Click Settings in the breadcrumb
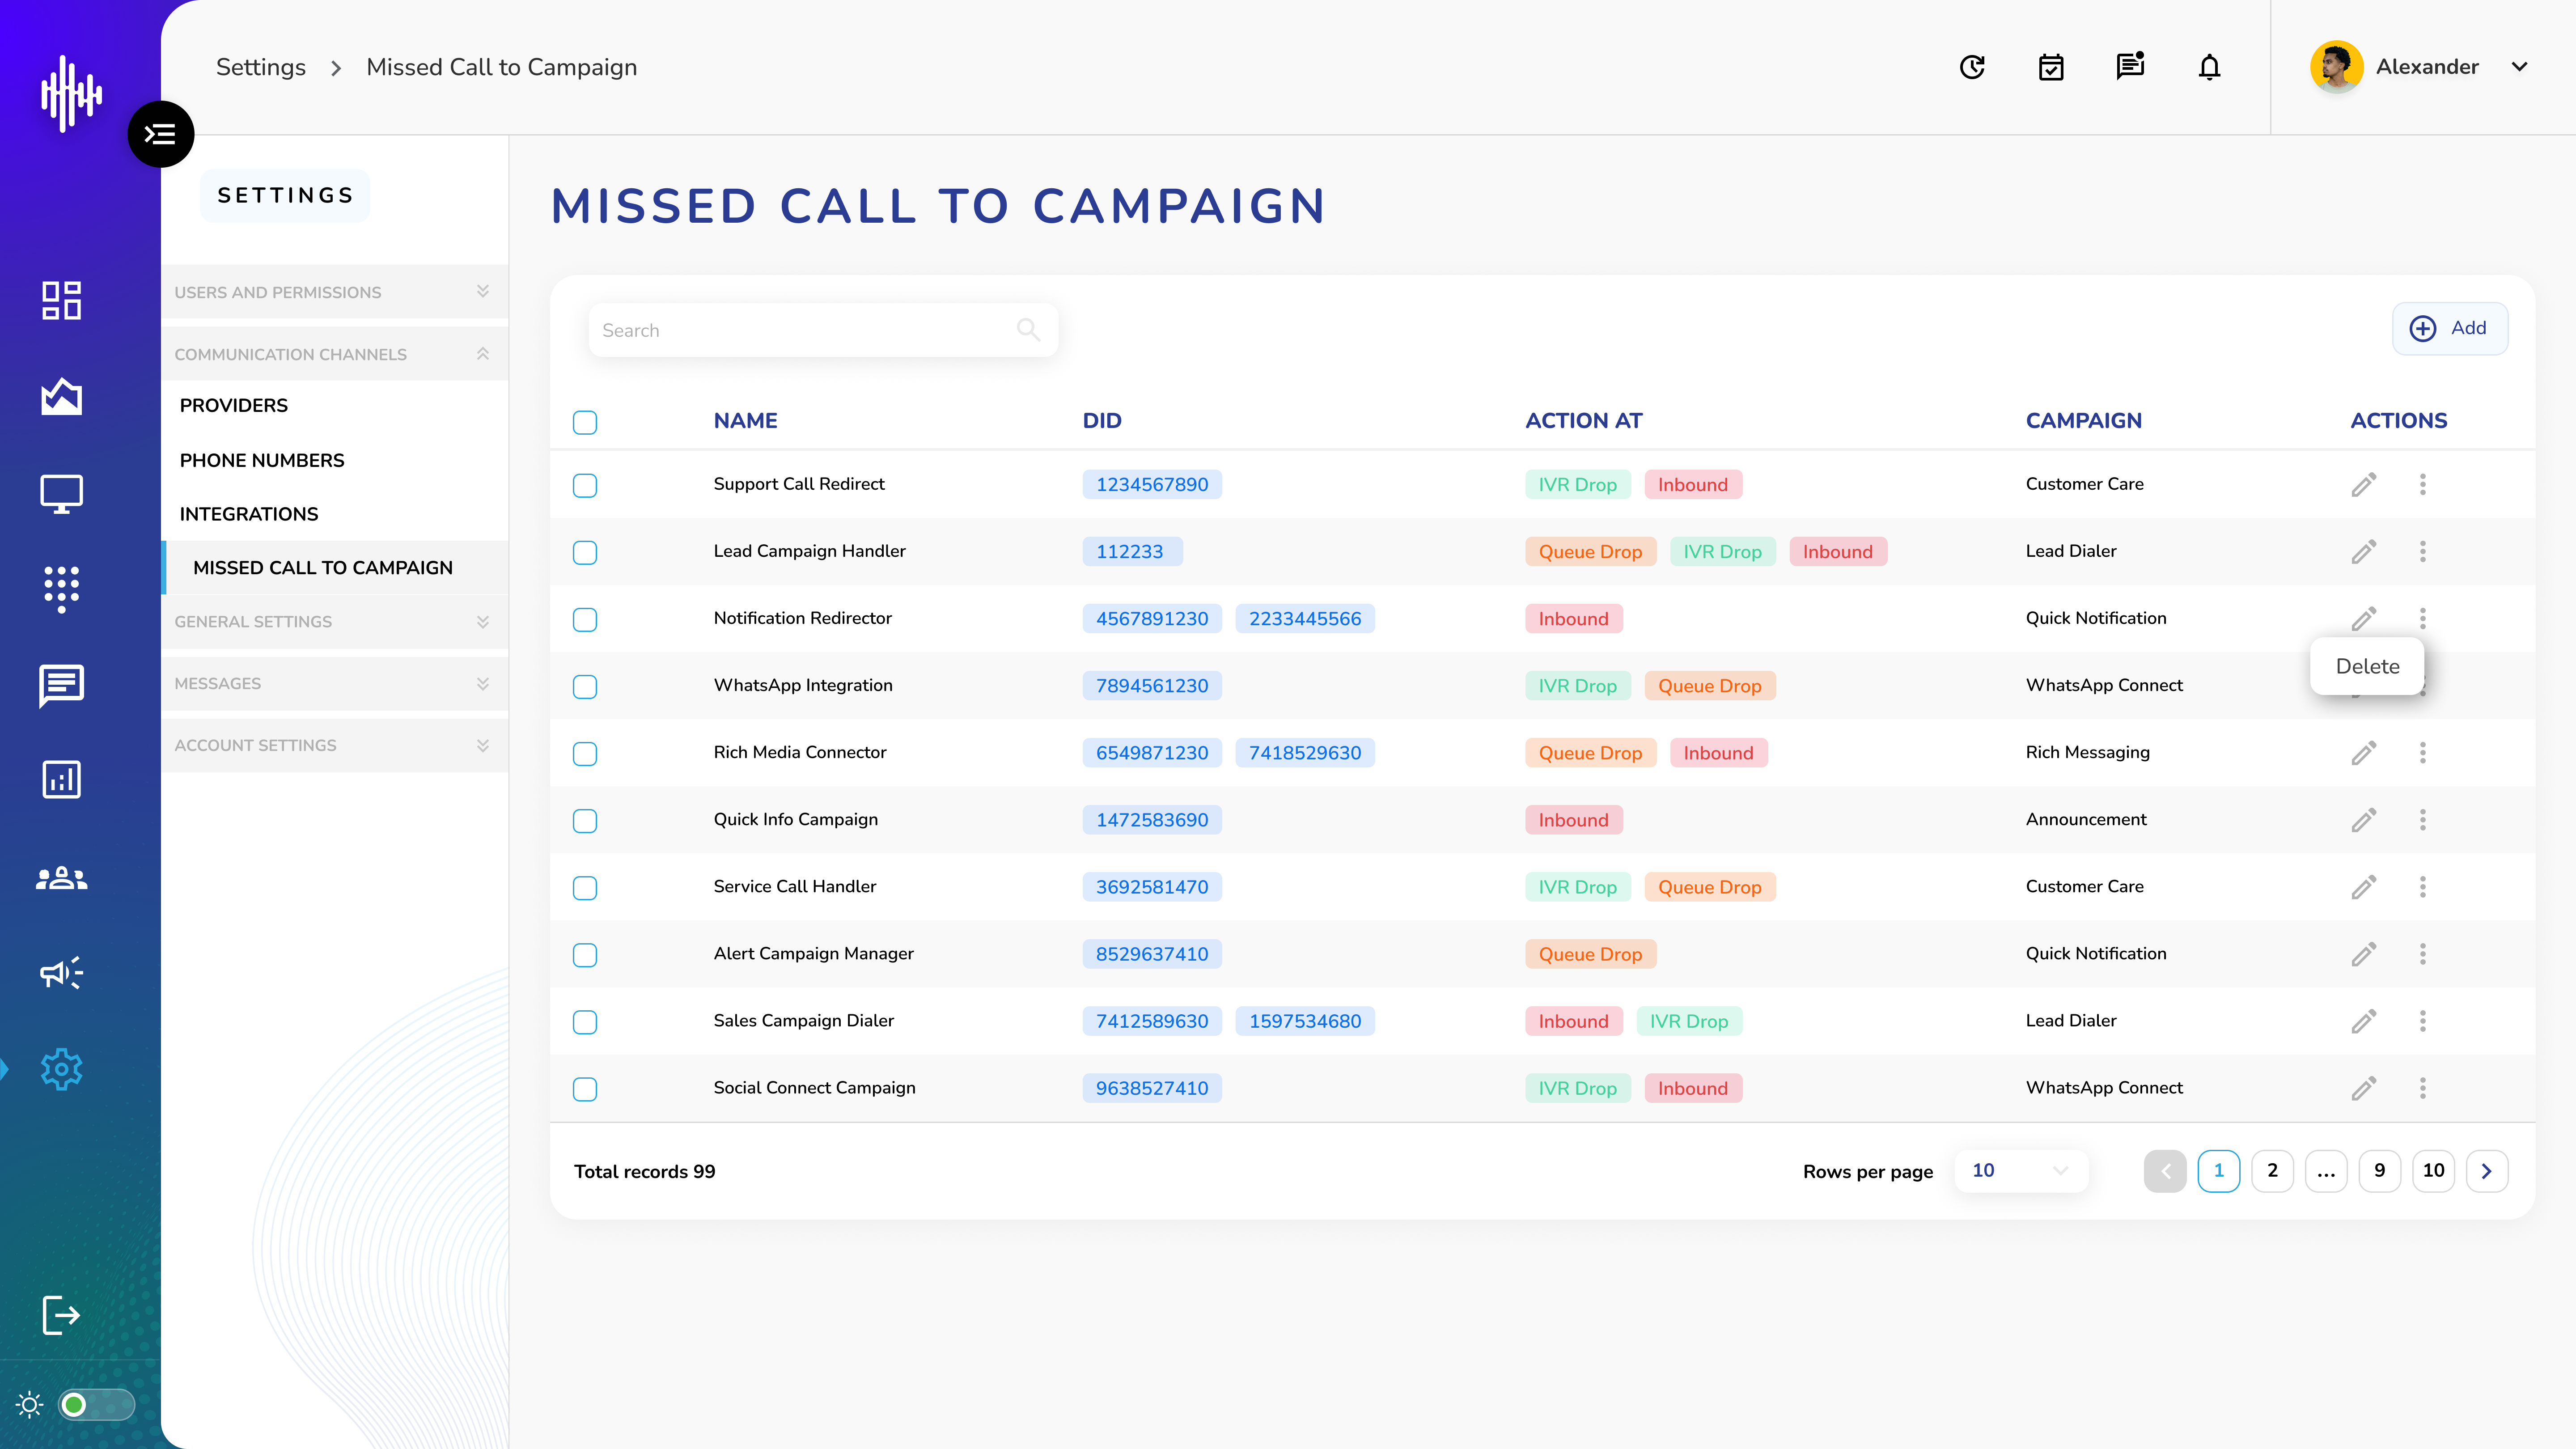Viewport: 2576px width, 1449px height. (261, 67)
